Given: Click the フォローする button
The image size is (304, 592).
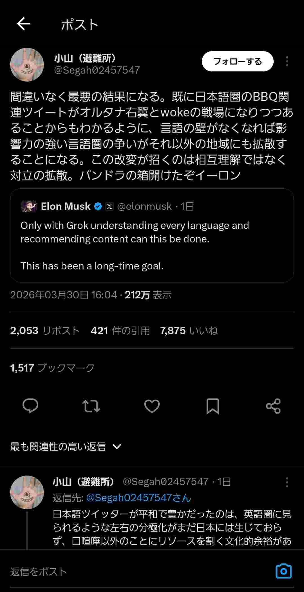Looking at the screenshot, I should [x=238, y=61].
